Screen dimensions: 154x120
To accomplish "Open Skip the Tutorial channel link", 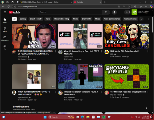I will [x=116, y=95].
